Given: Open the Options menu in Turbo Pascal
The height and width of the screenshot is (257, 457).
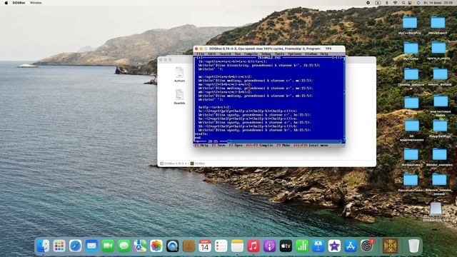Looking at the screenshot, I should pos(294,54).
